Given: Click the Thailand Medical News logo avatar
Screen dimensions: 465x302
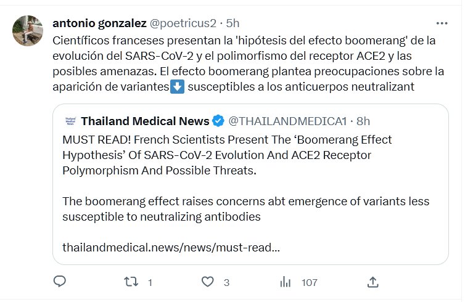Looking at the screenshot, I should [x=69, y=120].
